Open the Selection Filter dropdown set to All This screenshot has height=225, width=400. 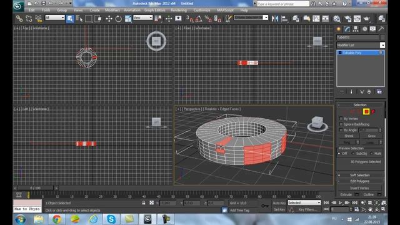coord(55,17)
